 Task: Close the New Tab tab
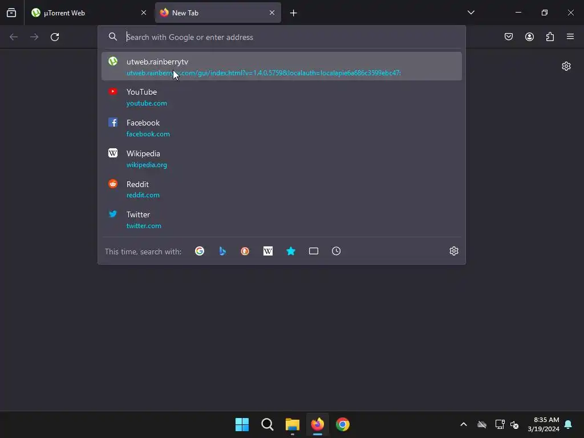click(x=272, y=13)
